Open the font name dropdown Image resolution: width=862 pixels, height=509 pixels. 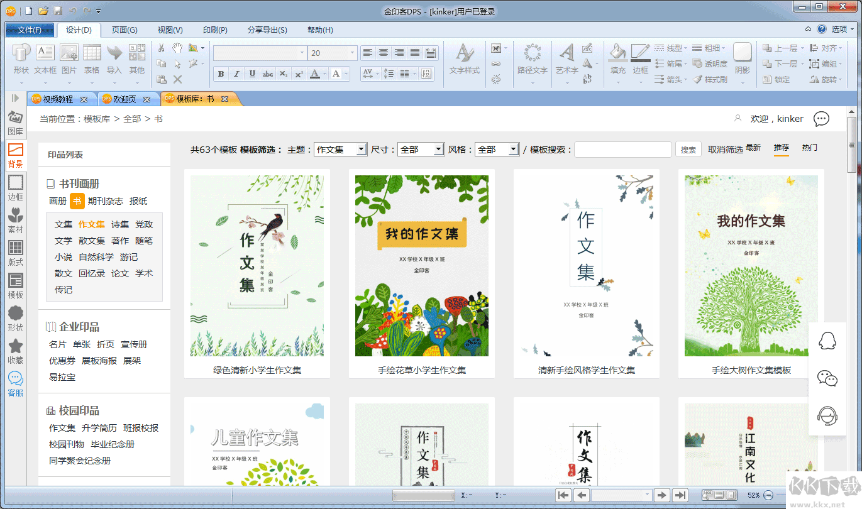(302, 53)
